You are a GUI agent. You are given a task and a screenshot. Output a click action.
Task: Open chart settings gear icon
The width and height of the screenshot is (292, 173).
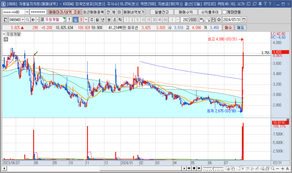point(219,20)
